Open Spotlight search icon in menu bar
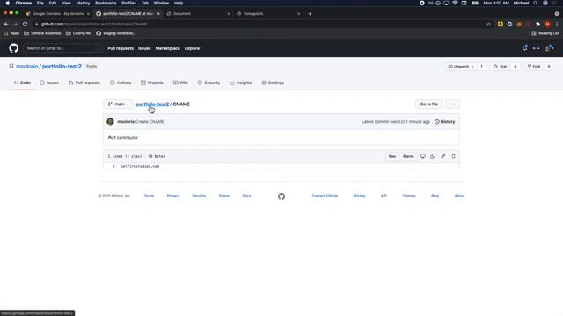 [x=536, y=3]
